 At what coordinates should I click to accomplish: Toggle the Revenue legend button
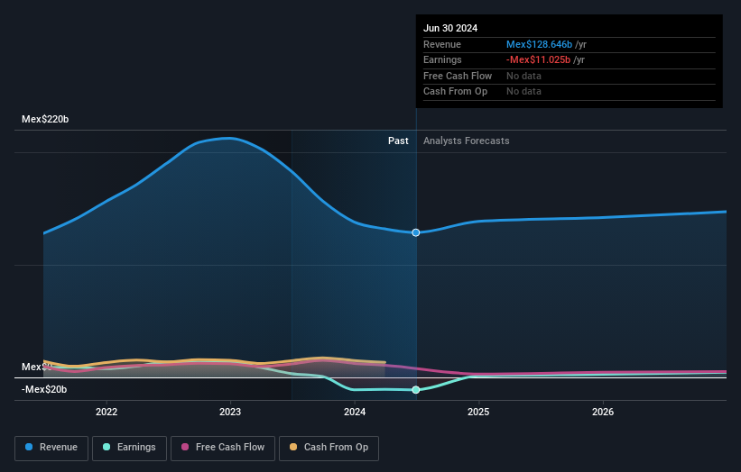point(51,448)
